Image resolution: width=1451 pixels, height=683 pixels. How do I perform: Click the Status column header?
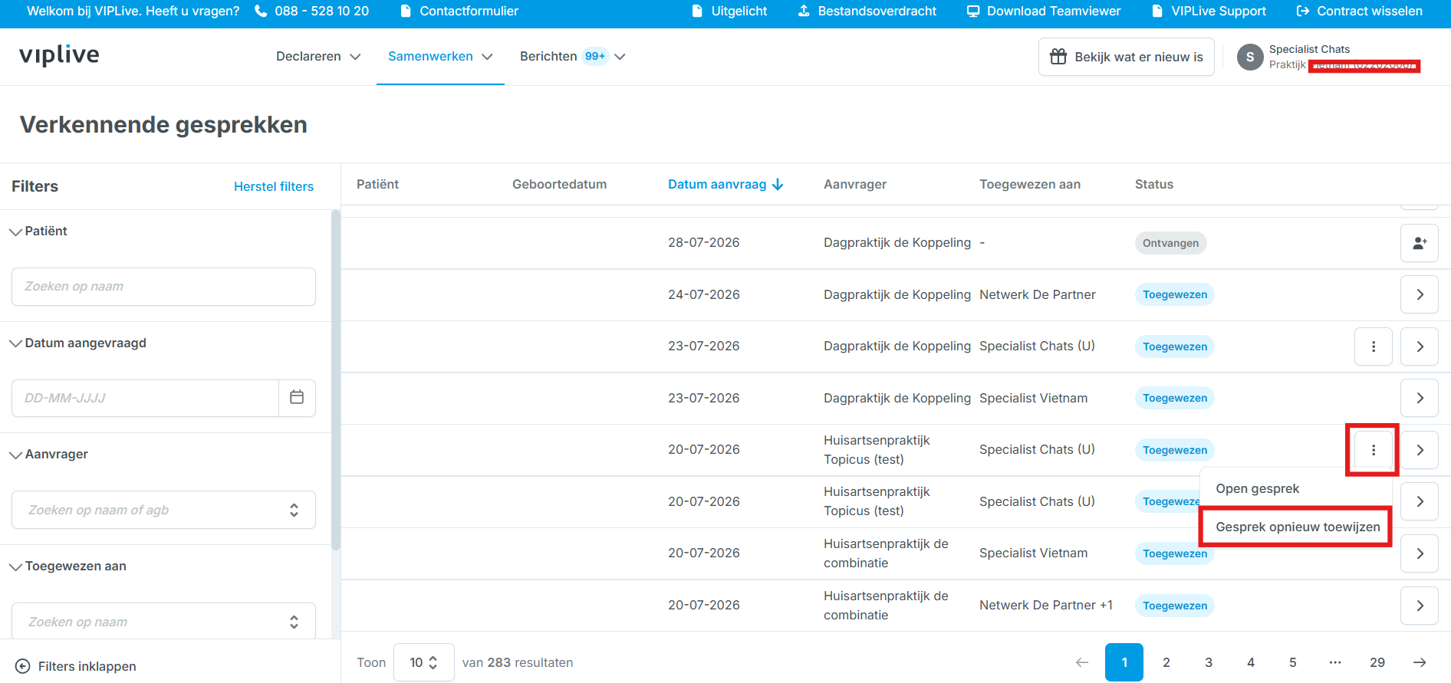tap(1154, 184)
